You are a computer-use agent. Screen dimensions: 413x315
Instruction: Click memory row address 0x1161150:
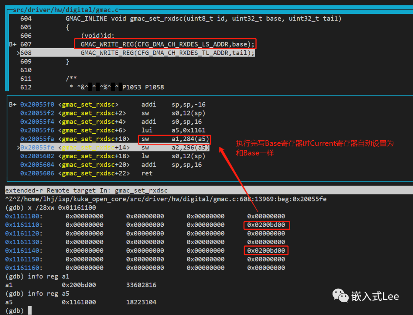[x=24, y=259]
